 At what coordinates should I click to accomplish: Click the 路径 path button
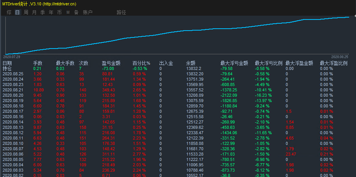click(121, 12)
